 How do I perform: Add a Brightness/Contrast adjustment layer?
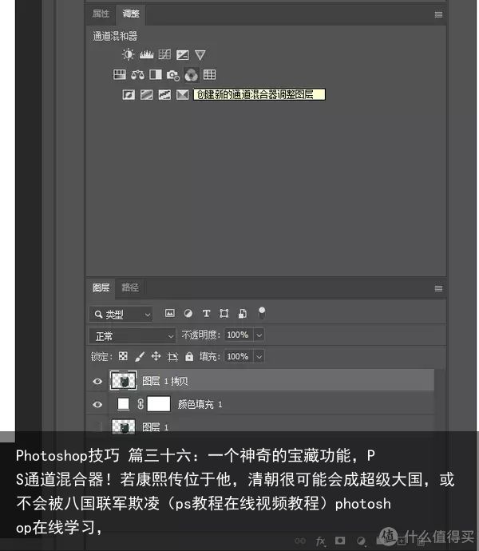129,54
